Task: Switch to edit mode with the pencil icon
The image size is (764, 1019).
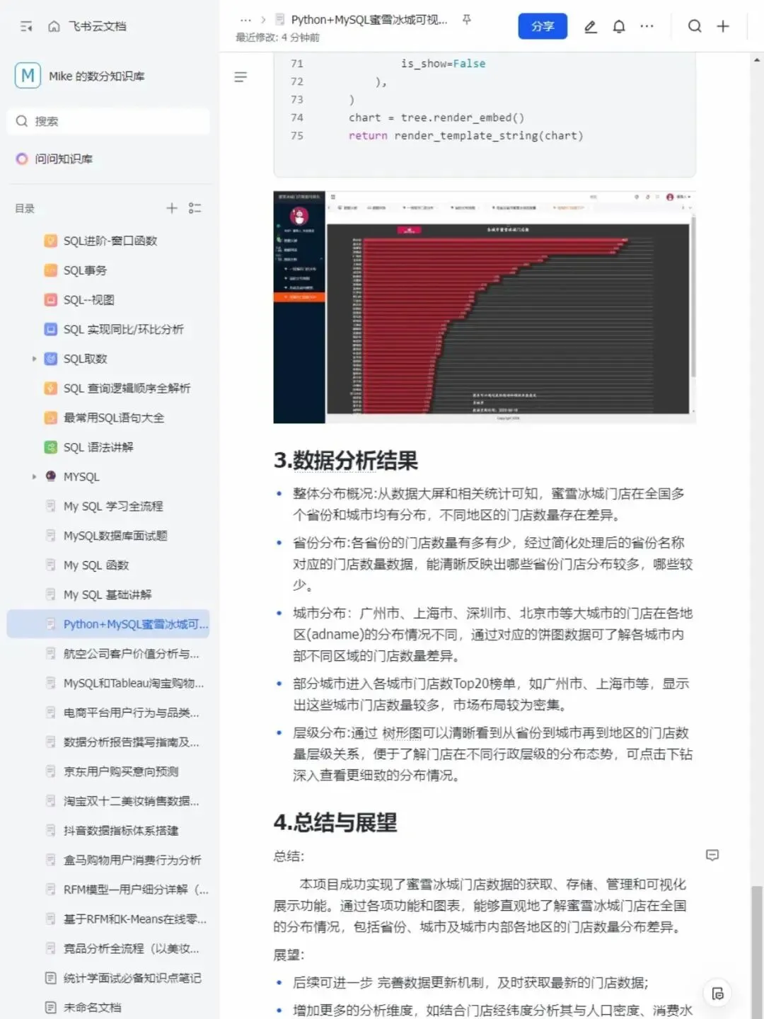Action: click(x=591, y=26)
